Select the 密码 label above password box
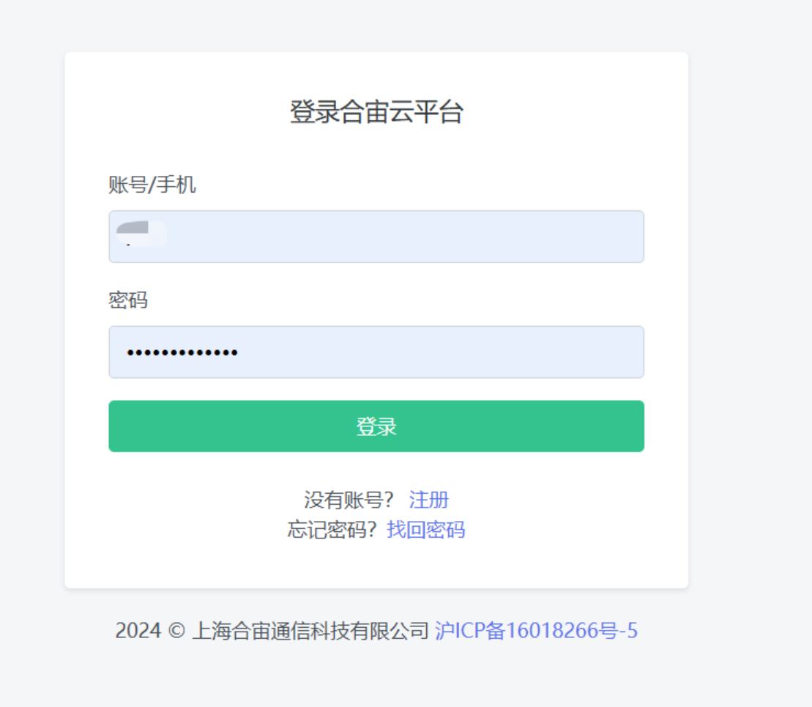Screen dimensions: 812x707 [128, 300]
